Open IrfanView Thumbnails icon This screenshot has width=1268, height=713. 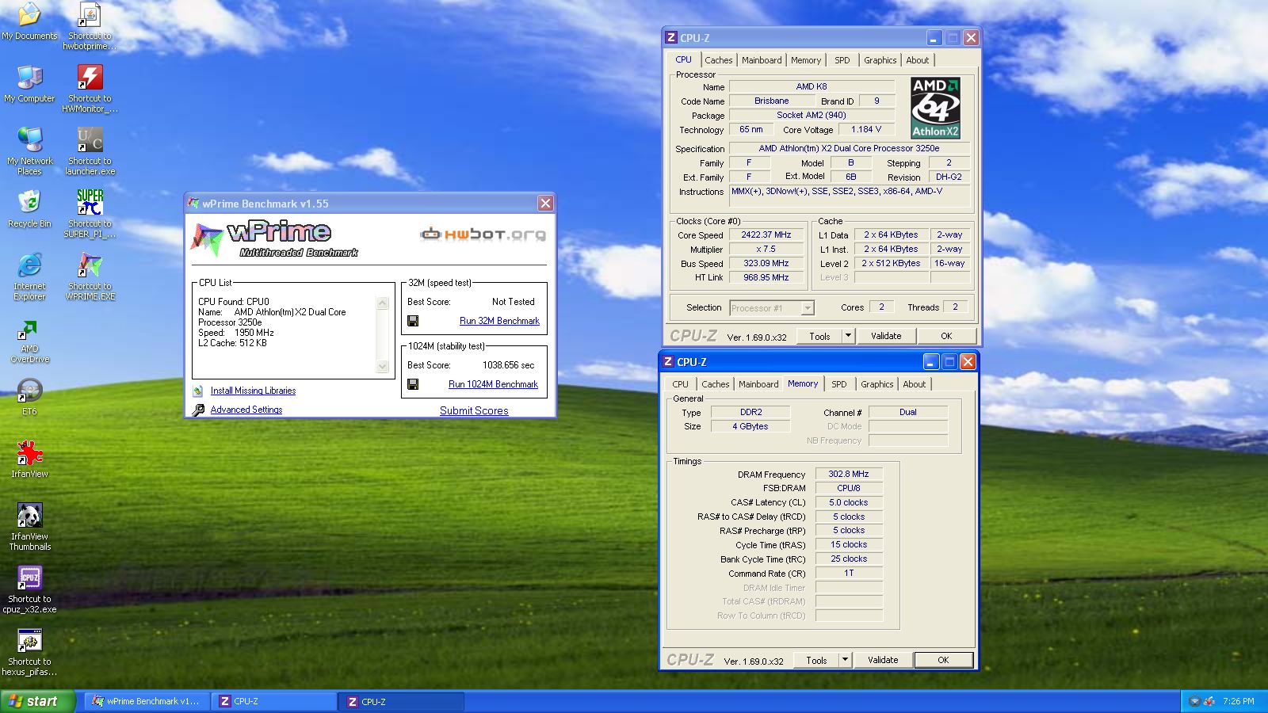29,527
